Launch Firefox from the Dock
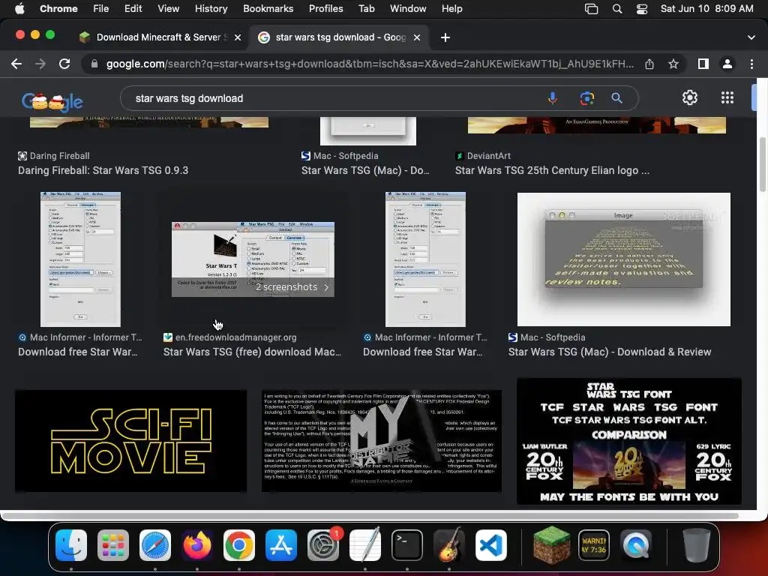Viewport: 768px width, 576px height. pos(197,545)
